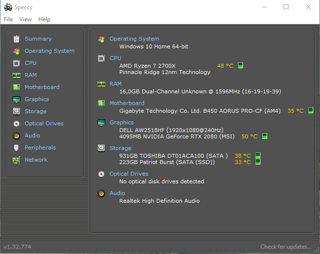
Task: Click the motherboard temperature green indicator icon
Action: [311, 110]
